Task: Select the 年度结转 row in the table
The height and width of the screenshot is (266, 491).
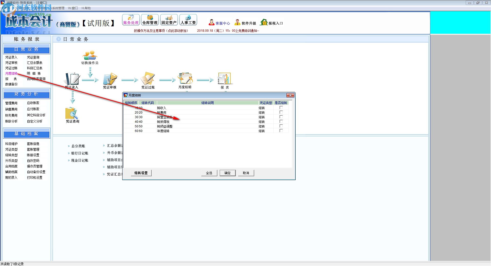Action: pyautogui.click(x=206, y=131)
